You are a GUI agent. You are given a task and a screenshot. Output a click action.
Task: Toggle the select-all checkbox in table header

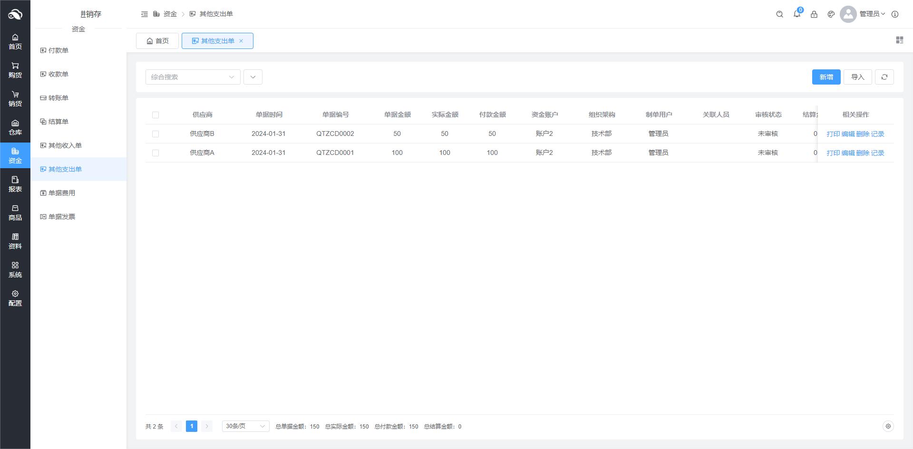point(155,115)
